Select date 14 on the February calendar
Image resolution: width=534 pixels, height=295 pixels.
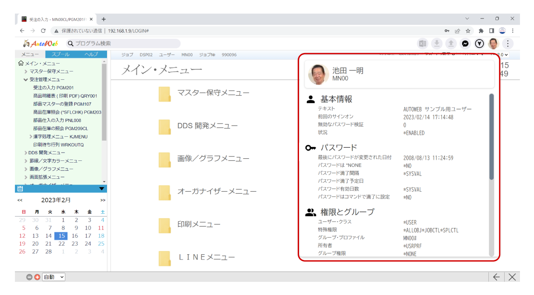coord(50,235)
